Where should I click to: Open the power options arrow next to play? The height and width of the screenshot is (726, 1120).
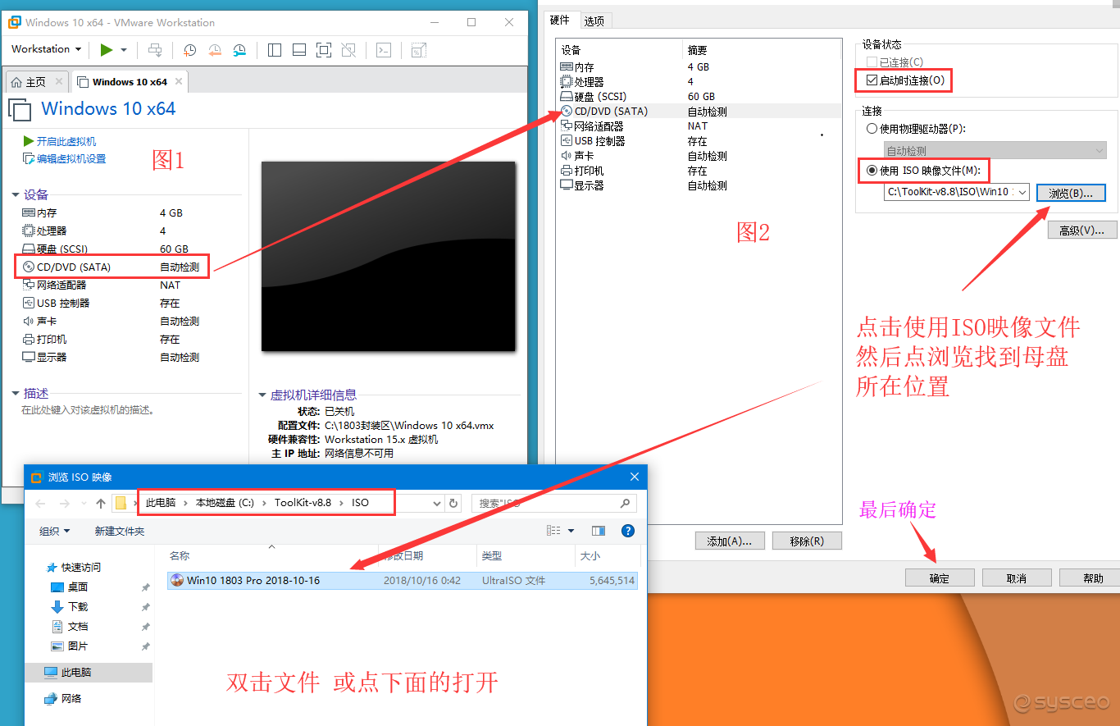[124, 50]
